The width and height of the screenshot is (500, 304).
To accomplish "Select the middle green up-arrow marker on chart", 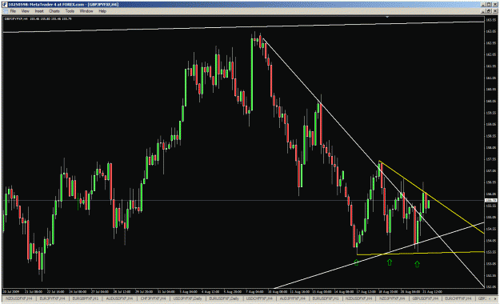I will click(x=390, y=262).
